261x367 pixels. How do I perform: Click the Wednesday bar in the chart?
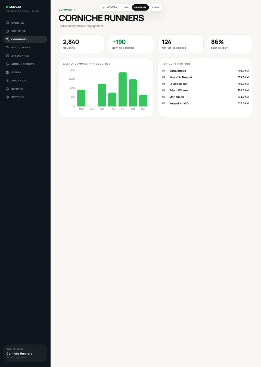[x=102, y=95]
